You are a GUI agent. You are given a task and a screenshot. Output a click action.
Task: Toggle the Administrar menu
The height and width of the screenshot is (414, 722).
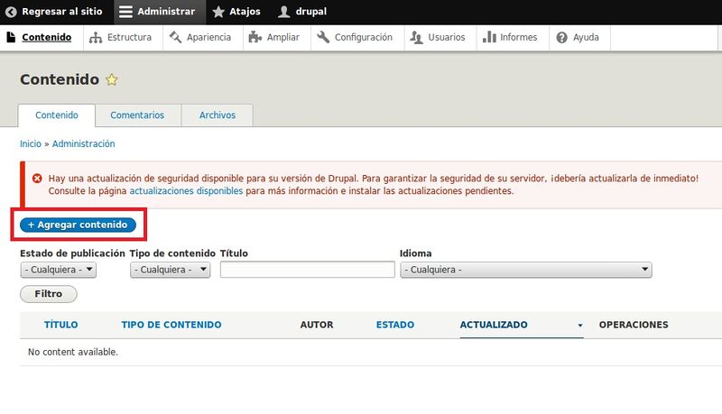(160, 12)
